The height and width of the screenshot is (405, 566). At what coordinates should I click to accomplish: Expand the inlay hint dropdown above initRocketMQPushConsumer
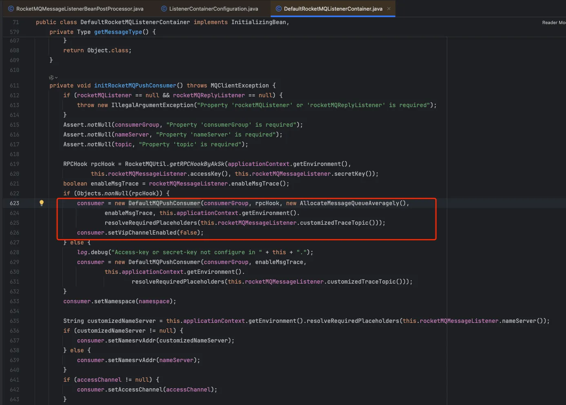53,78
